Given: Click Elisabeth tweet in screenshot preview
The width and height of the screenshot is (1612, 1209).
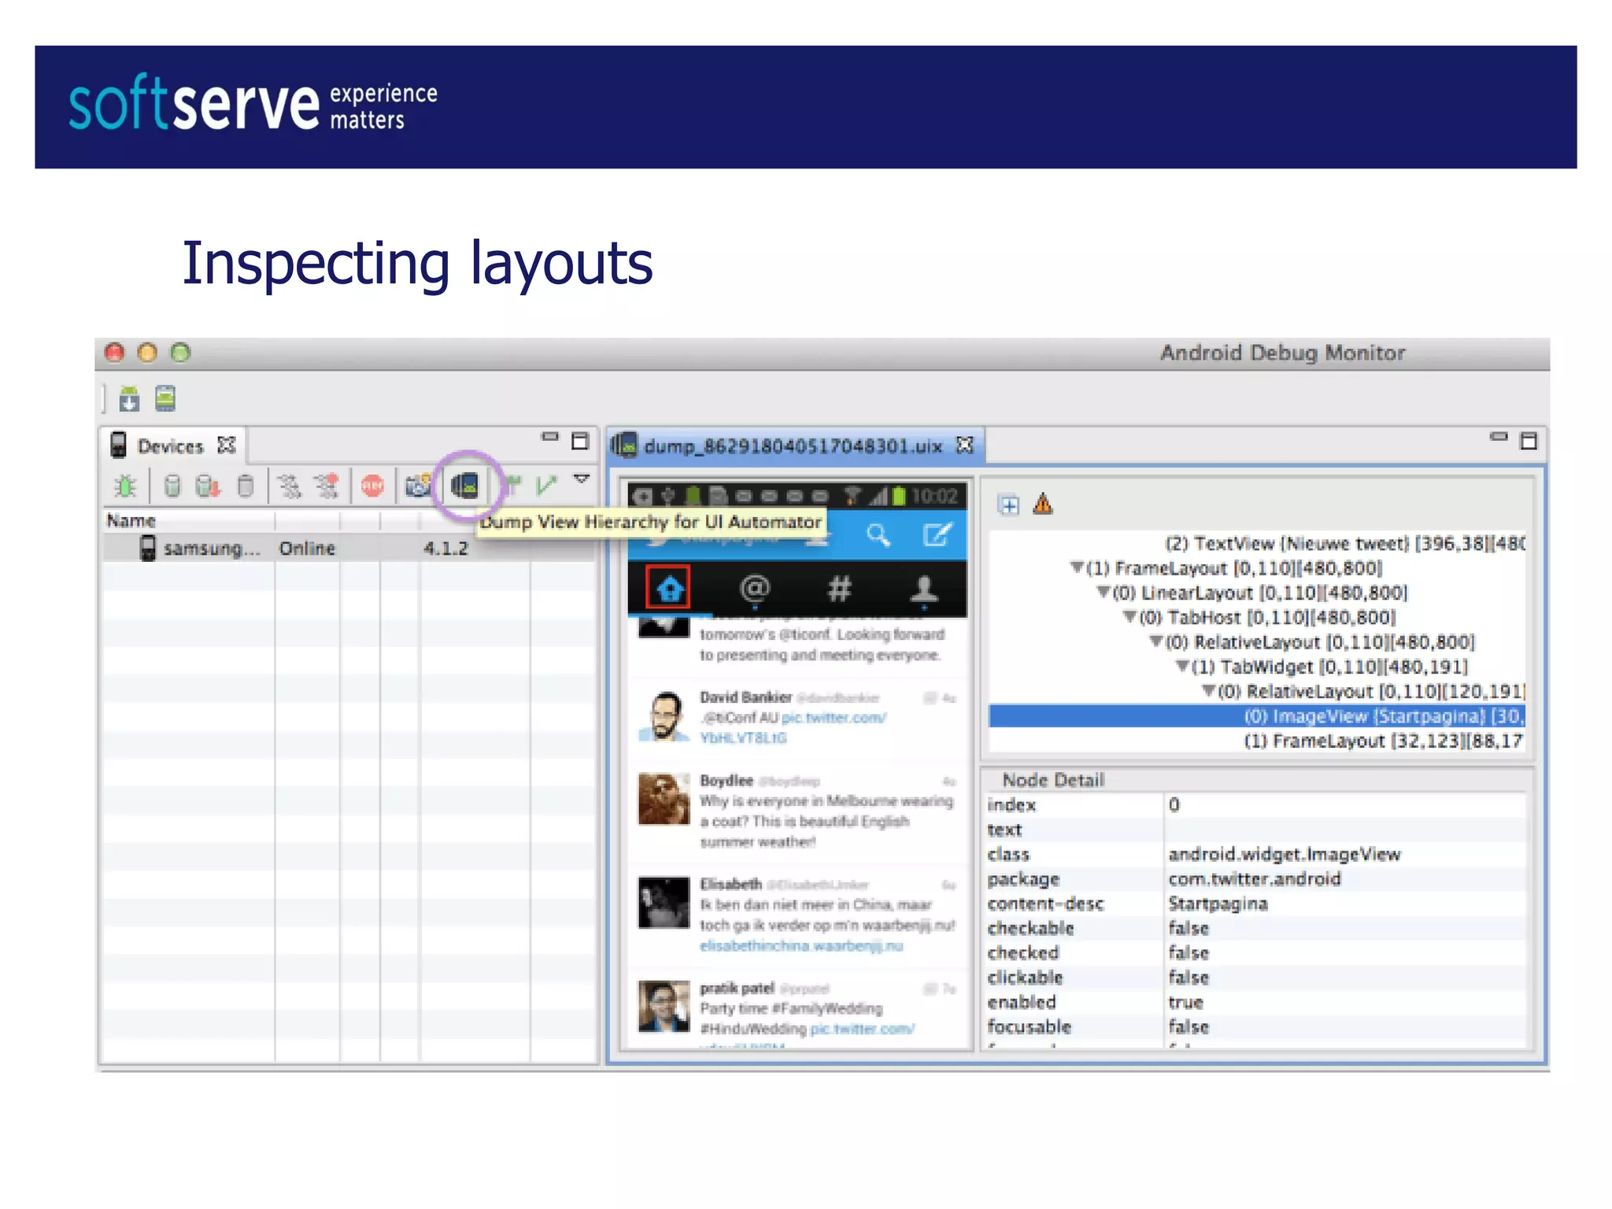Looking at the screenshot, I should (x=797, y=915).
